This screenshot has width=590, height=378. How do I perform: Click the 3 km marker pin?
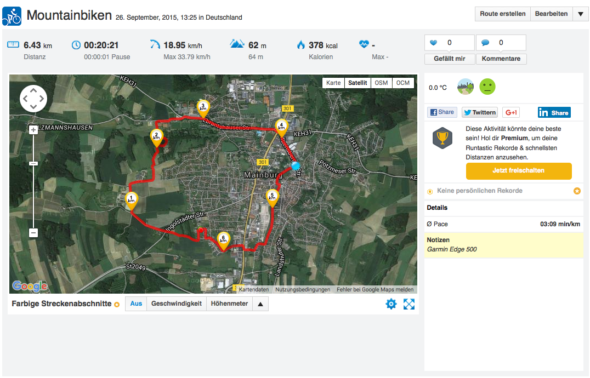pyautogui.click(x=203, y=108)
